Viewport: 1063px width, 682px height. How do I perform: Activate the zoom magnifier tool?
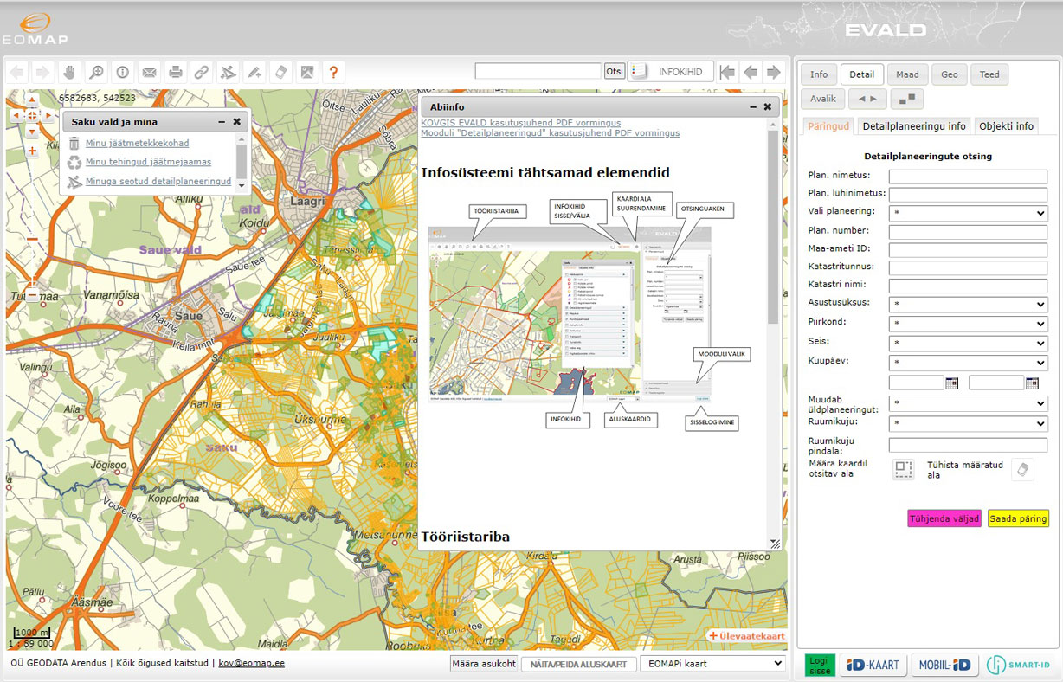coord(95,72)
